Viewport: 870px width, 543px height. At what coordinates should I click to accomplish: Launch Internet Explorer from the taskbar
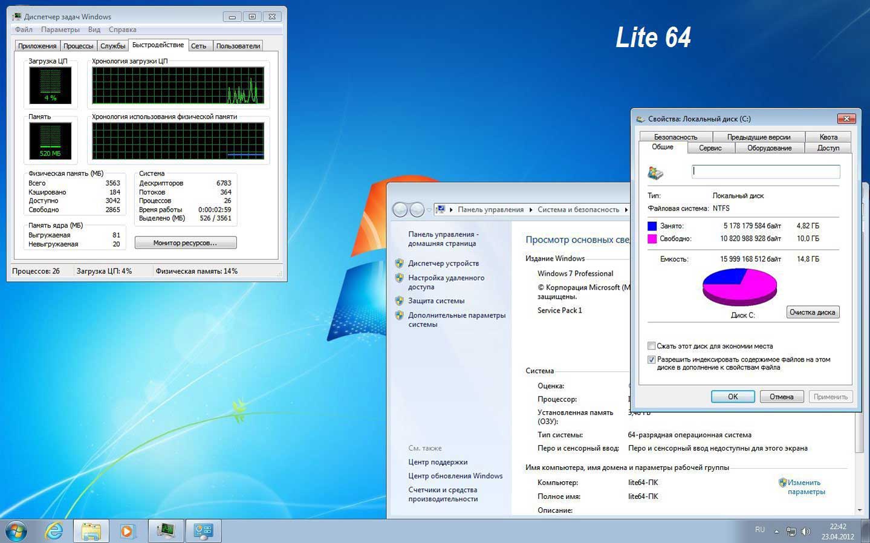click(x=54, y=532)
